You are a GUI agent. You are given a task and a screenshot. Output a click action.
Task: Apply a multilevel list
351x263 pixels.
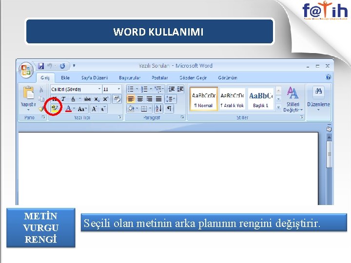(x=158, y=89)
